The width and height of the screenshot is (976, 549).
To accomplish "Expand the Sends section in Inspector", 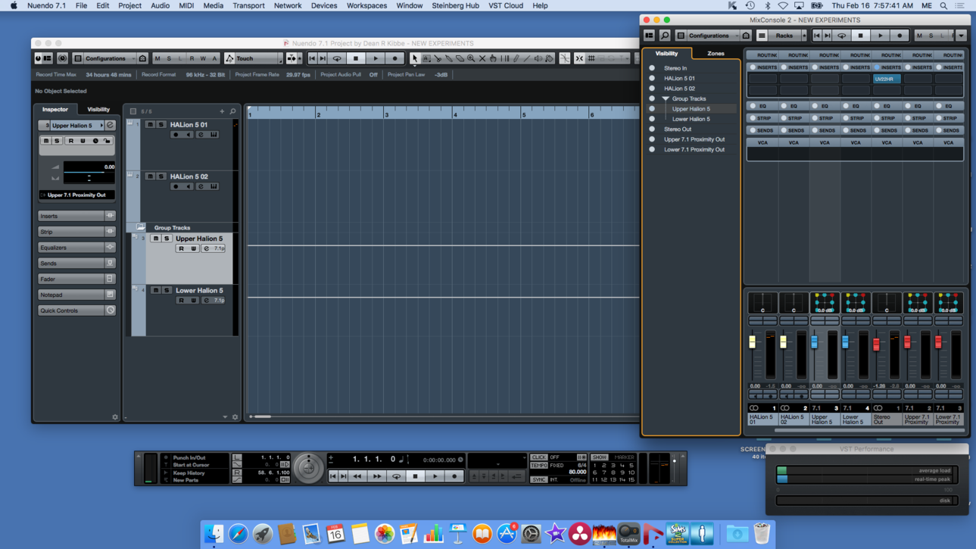I will 76,263.
